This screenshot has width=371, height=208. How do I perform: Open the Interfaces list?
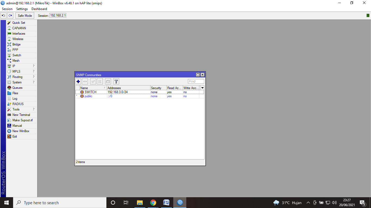point(21,34)
